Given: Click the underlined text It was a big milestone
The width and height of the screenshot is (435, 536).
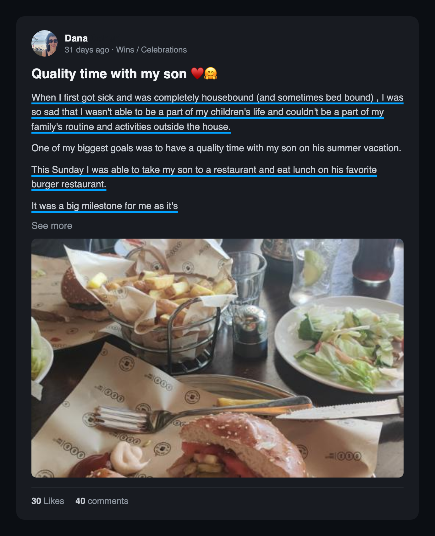Looking at the screenshot, I should [x=105, y=206].
